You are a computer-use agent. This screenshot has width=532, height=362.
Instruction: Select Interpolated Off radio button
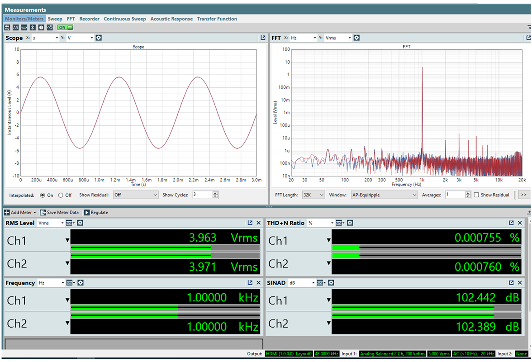pos(61,195)
